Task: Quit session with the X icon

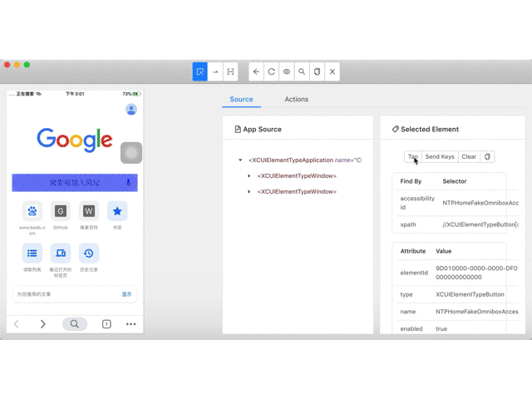Action: click(332, 71)
